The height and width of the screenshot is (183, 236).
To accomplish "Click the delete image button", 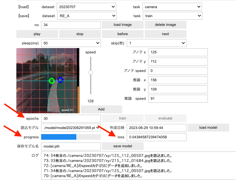I will point(165,25).
